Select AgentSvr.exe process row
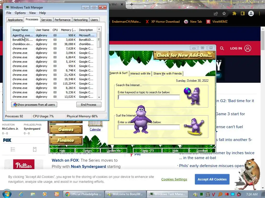The height and width of the screenshot is (198, 265). 54,35
